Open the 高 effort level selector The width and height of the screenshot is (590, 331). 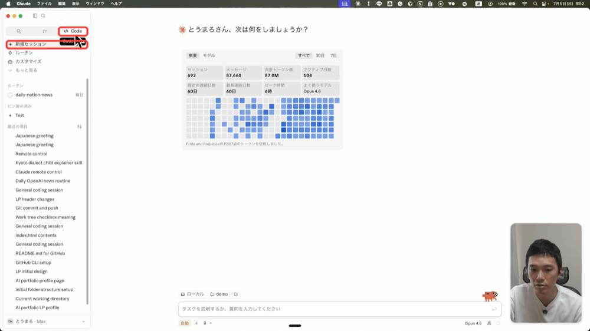coord(489,323)
